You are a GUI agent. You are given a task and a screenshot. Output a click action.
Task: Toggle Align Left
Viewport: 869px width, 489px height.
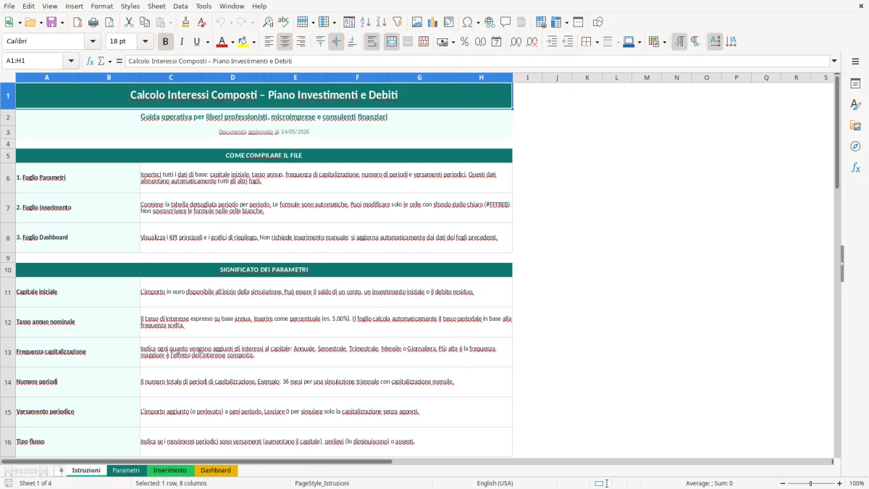pyautogui.click(x=269, y=42)
